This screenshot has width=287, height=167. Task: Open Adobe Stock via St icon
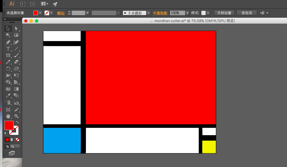click(x=33, y=4)
